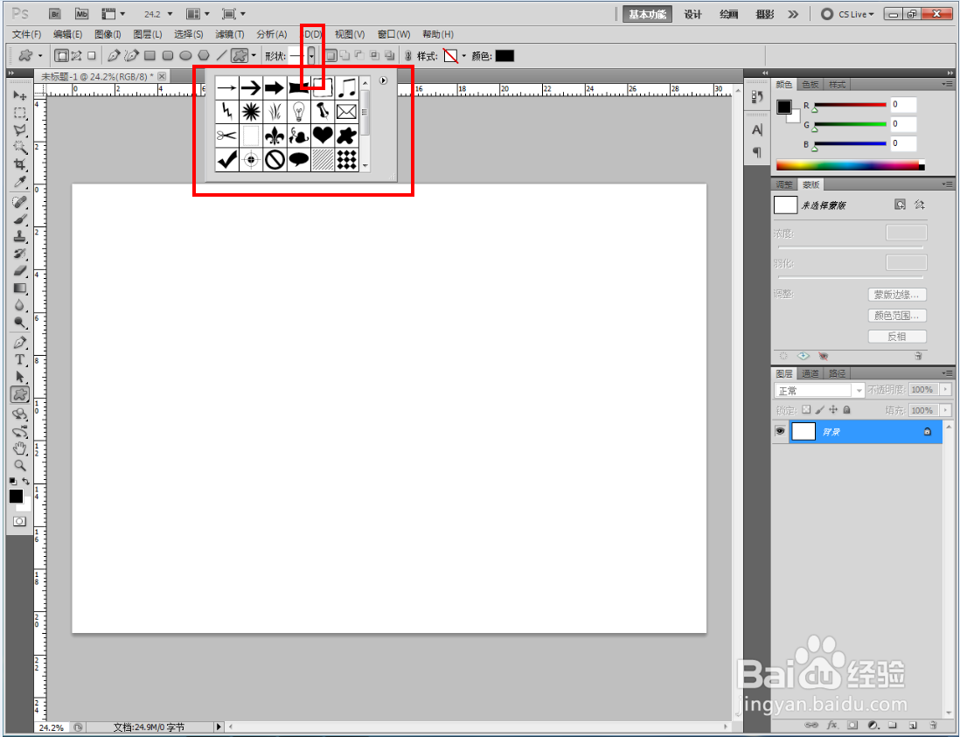Open the 样式 style picker dropdown arrow
Image resolution: width=960 pixels, height=737 pixels.
[x=464, y=56]
